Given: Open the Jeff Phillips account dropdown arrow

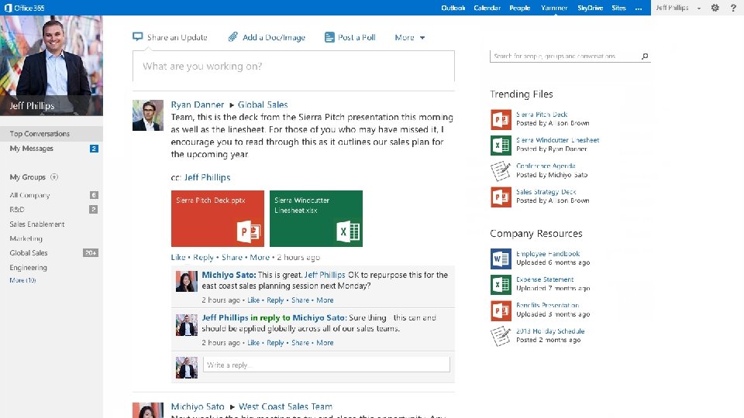Looking at the screenshot, I should pos(699,8).
